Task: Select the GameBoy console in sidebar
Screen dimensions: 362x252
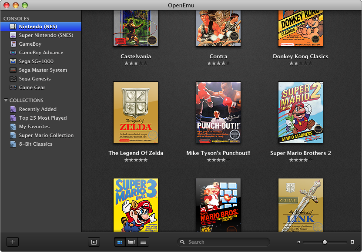Action: pos(32,44)
